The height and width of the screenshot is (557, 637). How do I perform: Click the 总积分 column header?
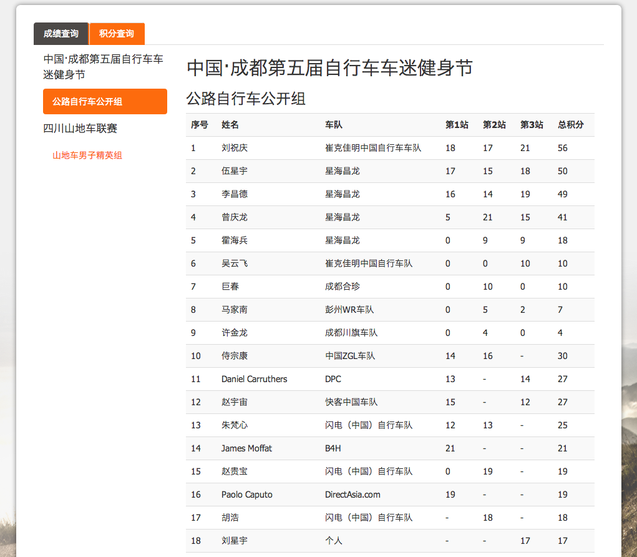(x=571, y=125)
